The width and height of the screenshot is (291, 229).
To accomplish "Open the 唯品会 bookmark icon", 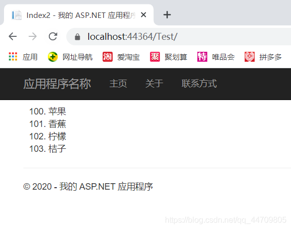I will pyautogui.click(x=202, y=57).
